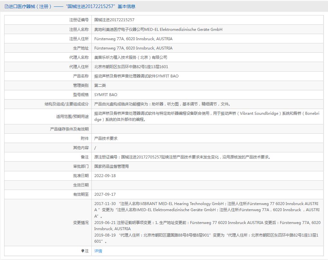Select agent name 美笛乐听力植入技术服务（北京）有限公司

click(x=131, y=58)
